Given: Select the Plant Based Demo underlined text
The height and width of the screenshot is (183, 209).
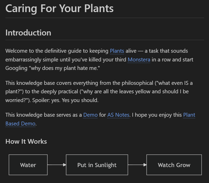Looking at the screenshot, I should click(20, 124).
